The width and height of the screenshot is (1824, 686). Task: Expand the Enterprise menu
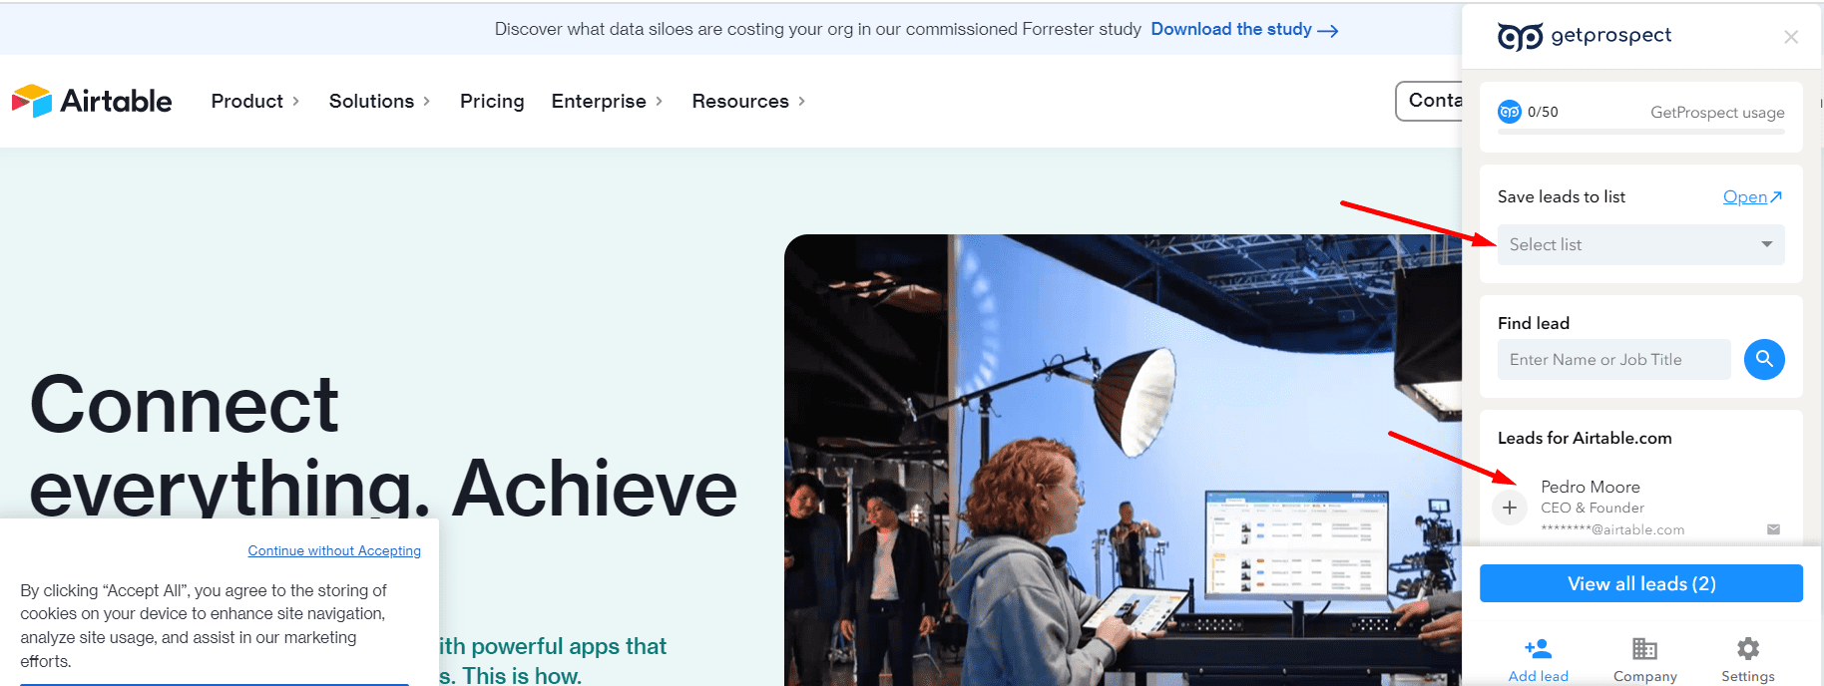tap(608, 101)
